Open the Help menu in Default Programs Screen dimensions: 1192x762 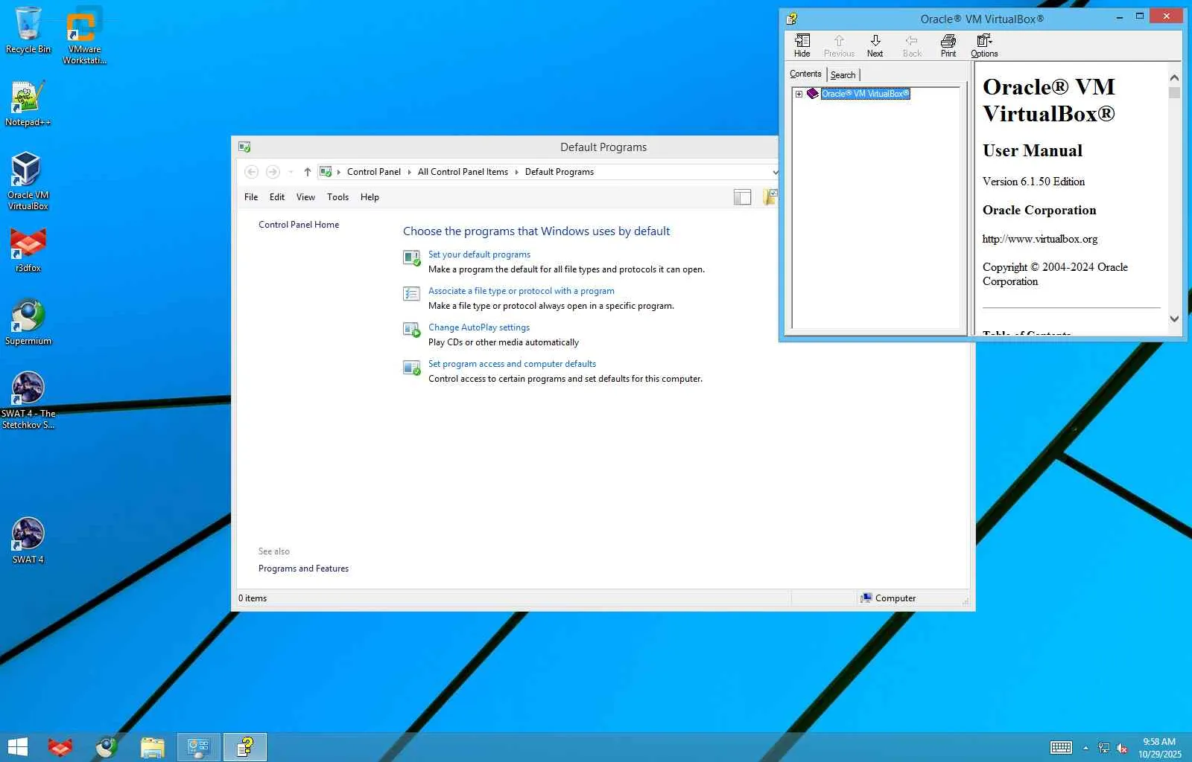click(x=370, y=197)
